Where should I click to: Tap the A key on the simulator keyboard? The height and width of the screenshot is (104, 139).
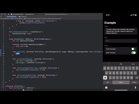click(x=107, y=73)
